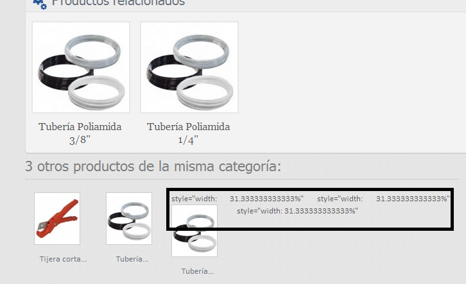Follow the lowest 'Tubería...' product link
Image resolution: width=466 pixels, height=284 pixels.
click(197, 271)
